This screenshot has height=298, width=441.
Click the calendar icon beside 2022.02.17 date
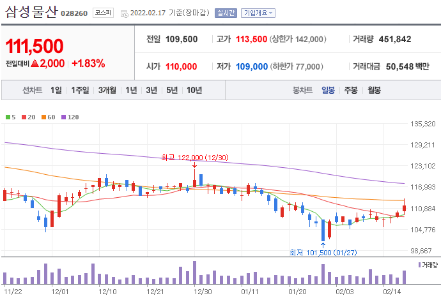(x=125, y=13)
